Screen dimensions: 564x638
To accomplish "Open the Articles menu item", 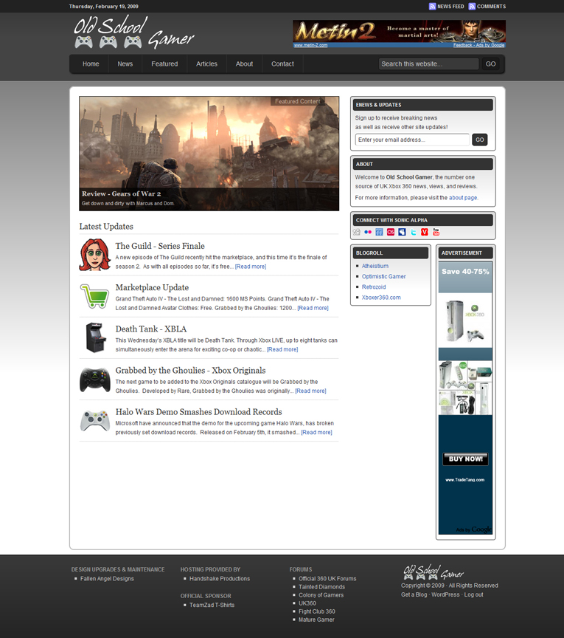I will [207, 64].
